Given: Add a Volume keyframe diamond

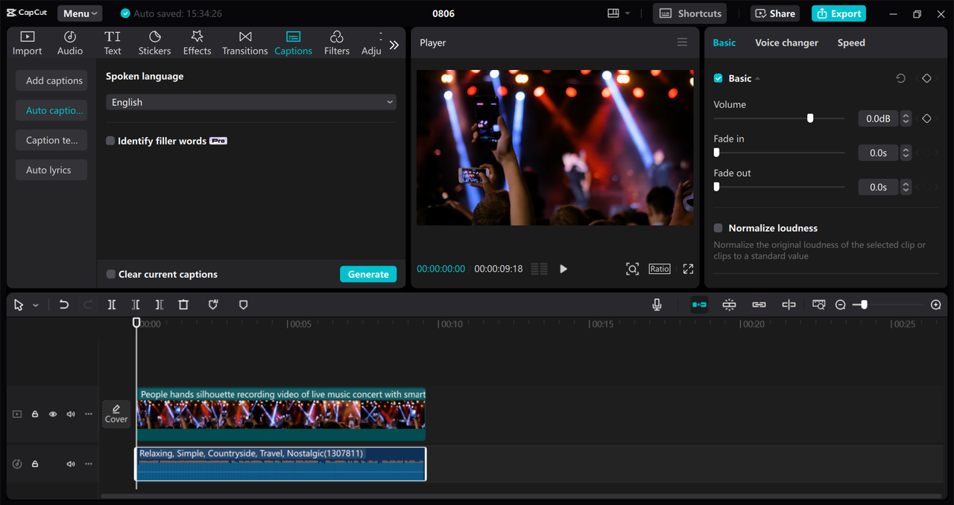Looking at the screenshot, I should coord(926,118).
